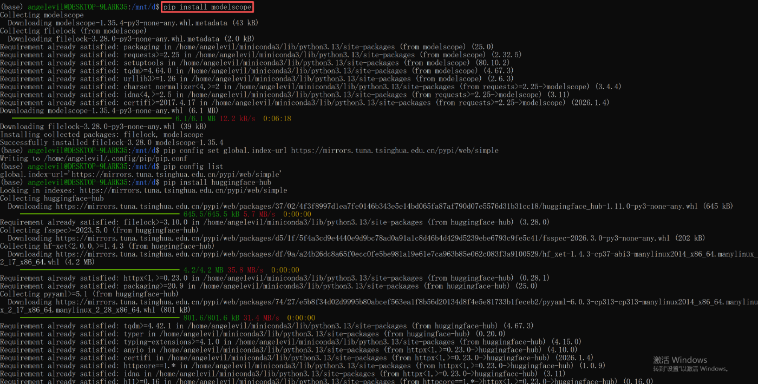Click the '35.8 MB/s' download speed
The height and width of the screenshot is (384, 758).
[245, 270]
